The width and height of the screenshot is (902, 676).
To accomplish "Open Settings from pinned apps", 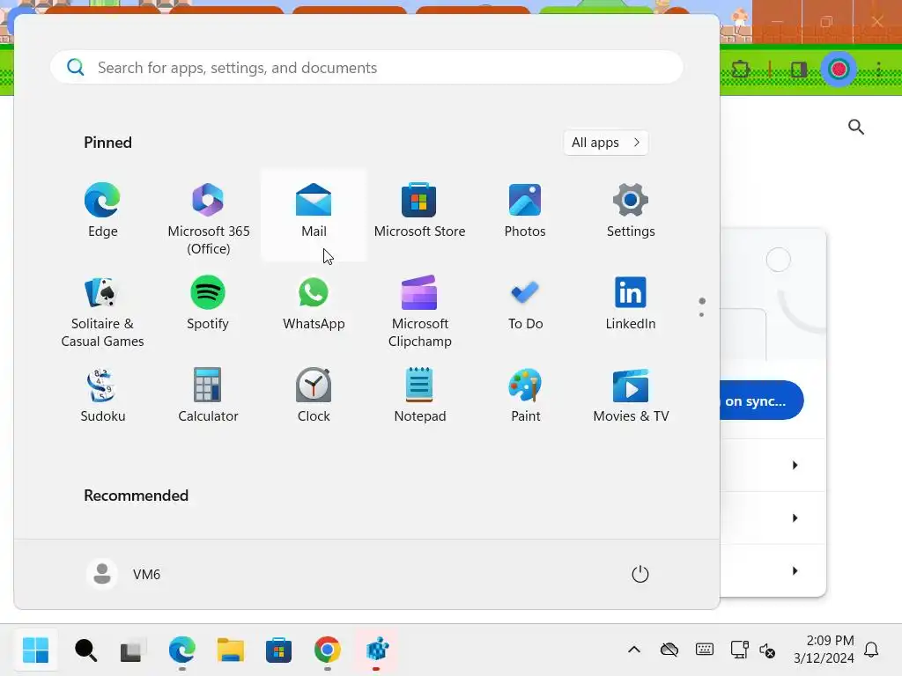I will point(631,210).
